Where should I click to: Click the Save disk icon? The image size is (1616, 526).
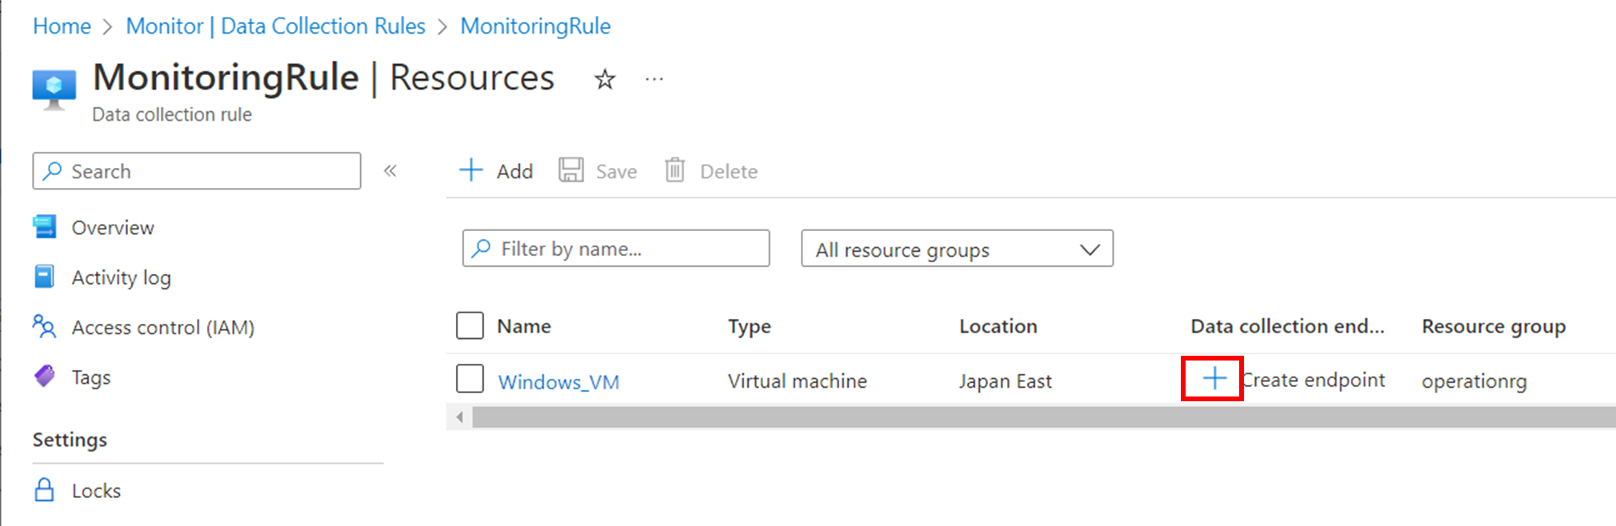coord(570,170)
